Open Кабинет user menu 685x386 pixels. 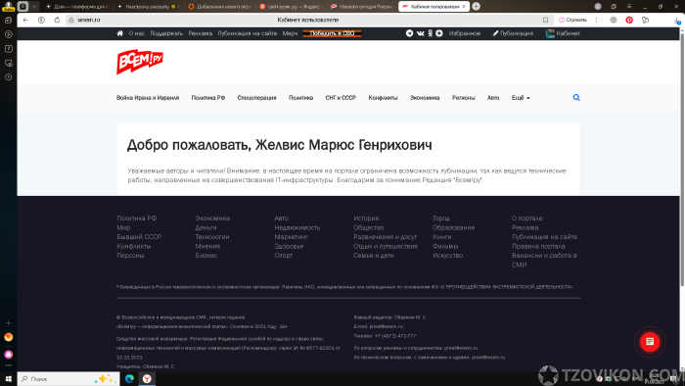coord(563,33)
